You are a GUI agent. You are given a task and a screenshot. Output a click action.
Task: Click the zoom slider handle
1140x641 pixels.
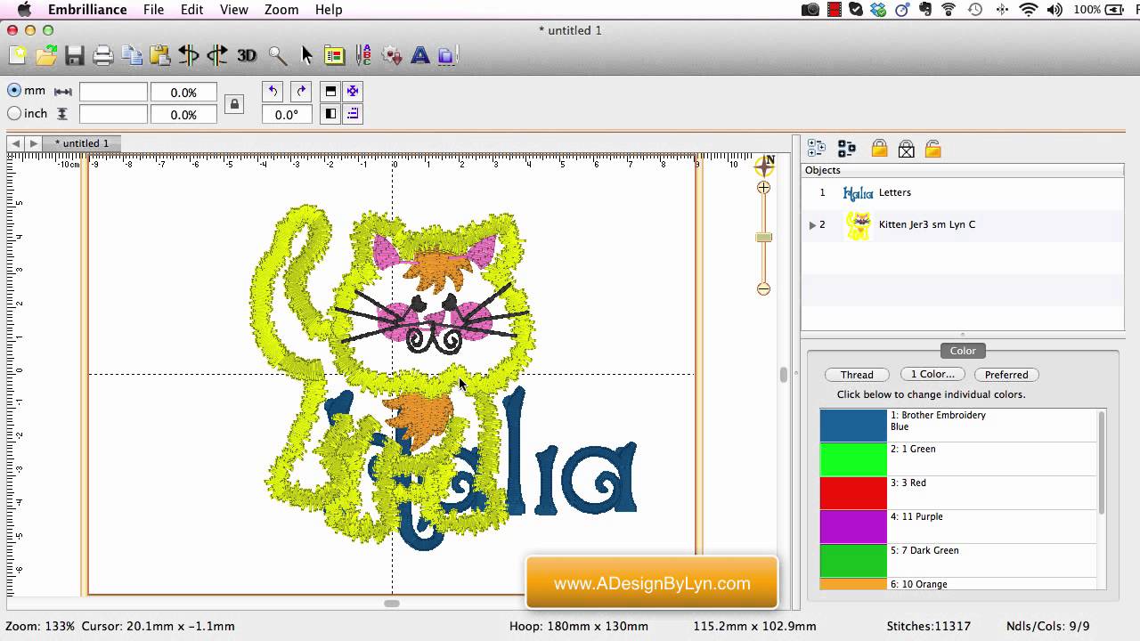tap(763, 237)
